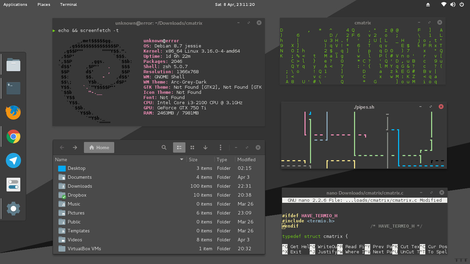Click the volume icon in top bar

452,4
